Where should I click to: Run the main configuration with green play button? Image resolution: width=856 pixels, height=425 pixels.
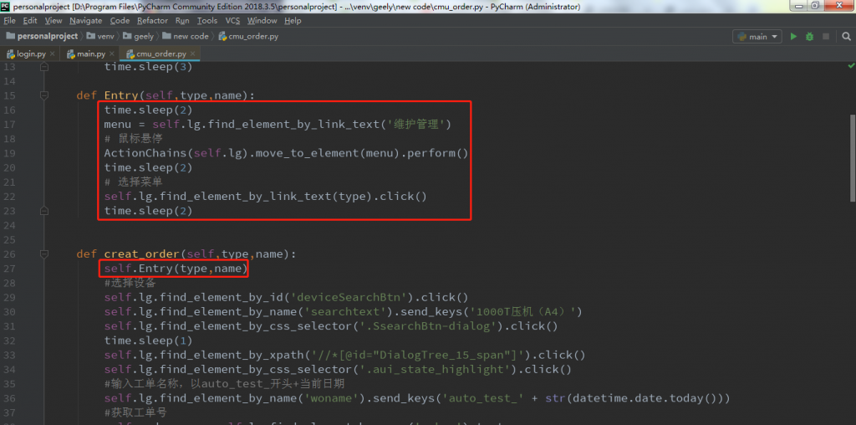pyautogui.click(x=794, y=37)
